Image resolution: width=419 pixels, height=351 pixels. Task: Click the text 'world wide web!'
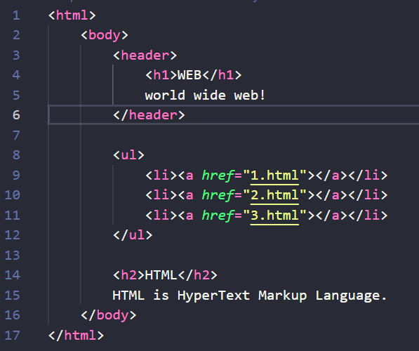[205, 95]
